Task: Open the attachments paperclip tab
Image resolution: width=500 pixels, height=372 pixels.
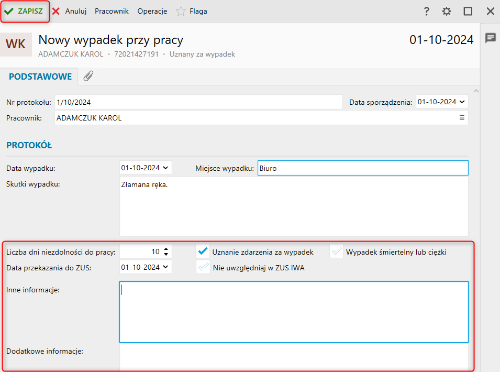Action: pyautogui.click(x=88, y=76)
